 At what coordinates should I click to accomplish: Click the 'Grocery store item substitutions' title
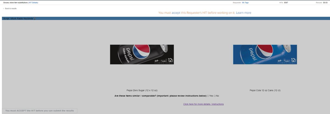15,2
